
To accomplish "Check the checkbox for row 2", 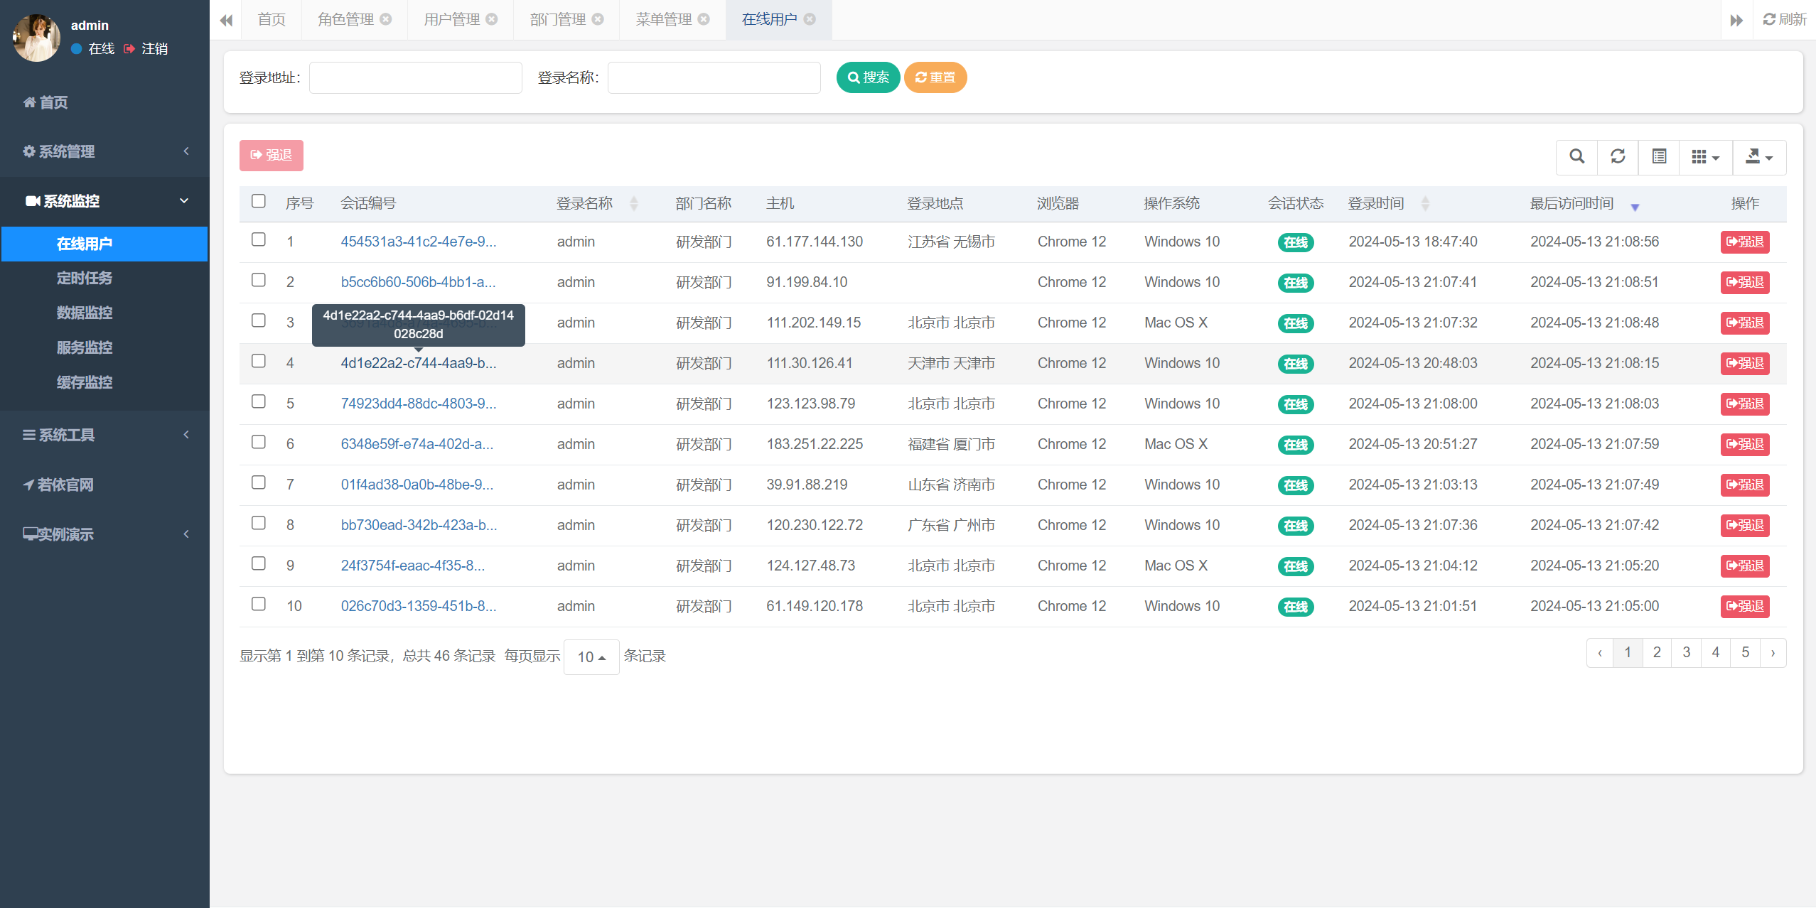I will click(259, 280).
